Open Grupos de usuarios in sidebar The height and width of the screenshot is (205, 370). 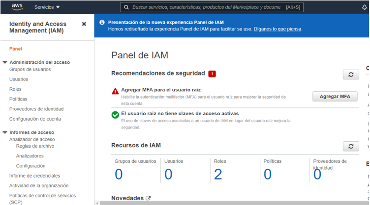[x=30, y=69]
